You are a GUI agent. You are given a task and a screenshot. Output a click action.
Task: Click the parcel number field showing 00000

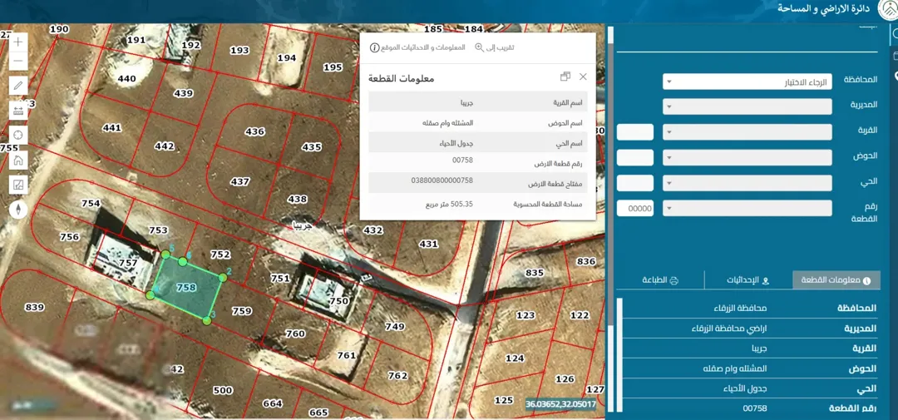click(x=634, y=208)
